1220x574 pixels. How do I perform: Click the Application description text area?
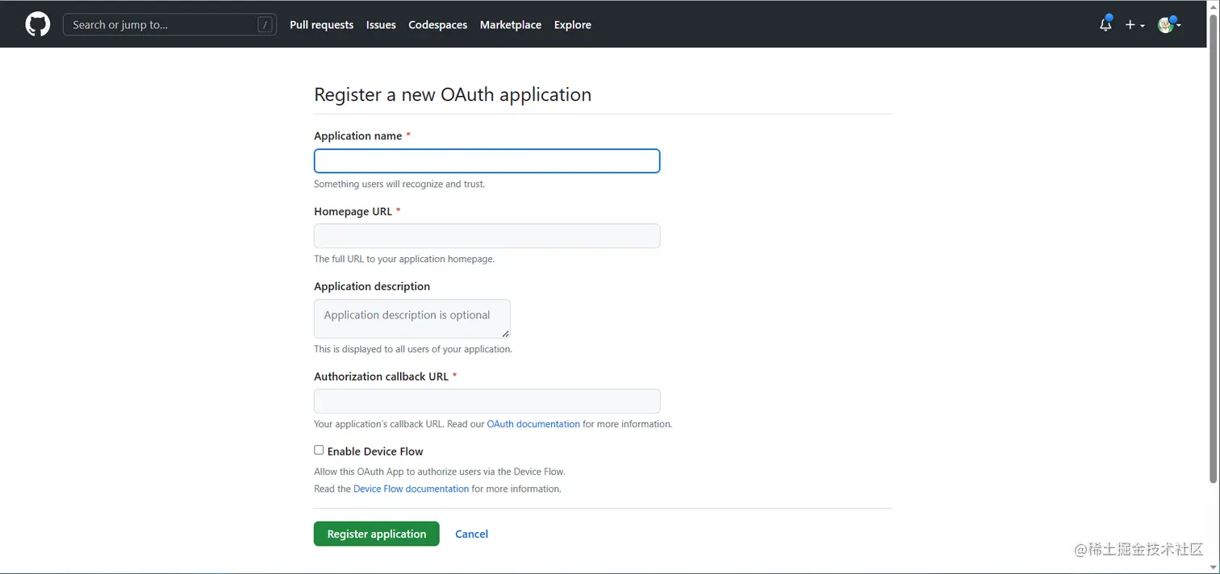[412, 318]
